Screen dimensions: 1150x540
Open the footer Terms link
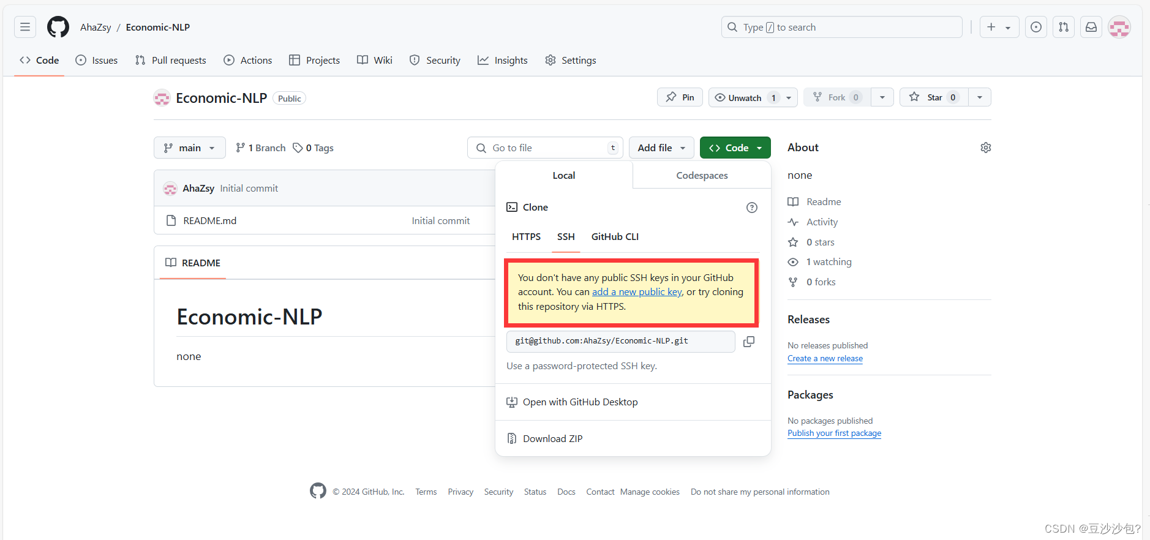(x=426, y=492)
